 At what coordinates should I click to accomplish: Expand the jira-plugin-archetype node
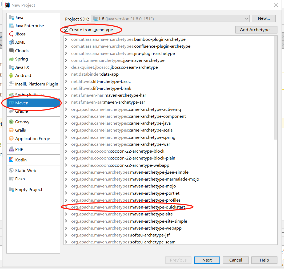tap(66, 53)
